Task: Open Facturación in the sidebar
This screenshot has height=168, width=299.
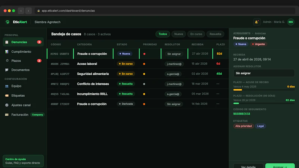Action: 23,115
